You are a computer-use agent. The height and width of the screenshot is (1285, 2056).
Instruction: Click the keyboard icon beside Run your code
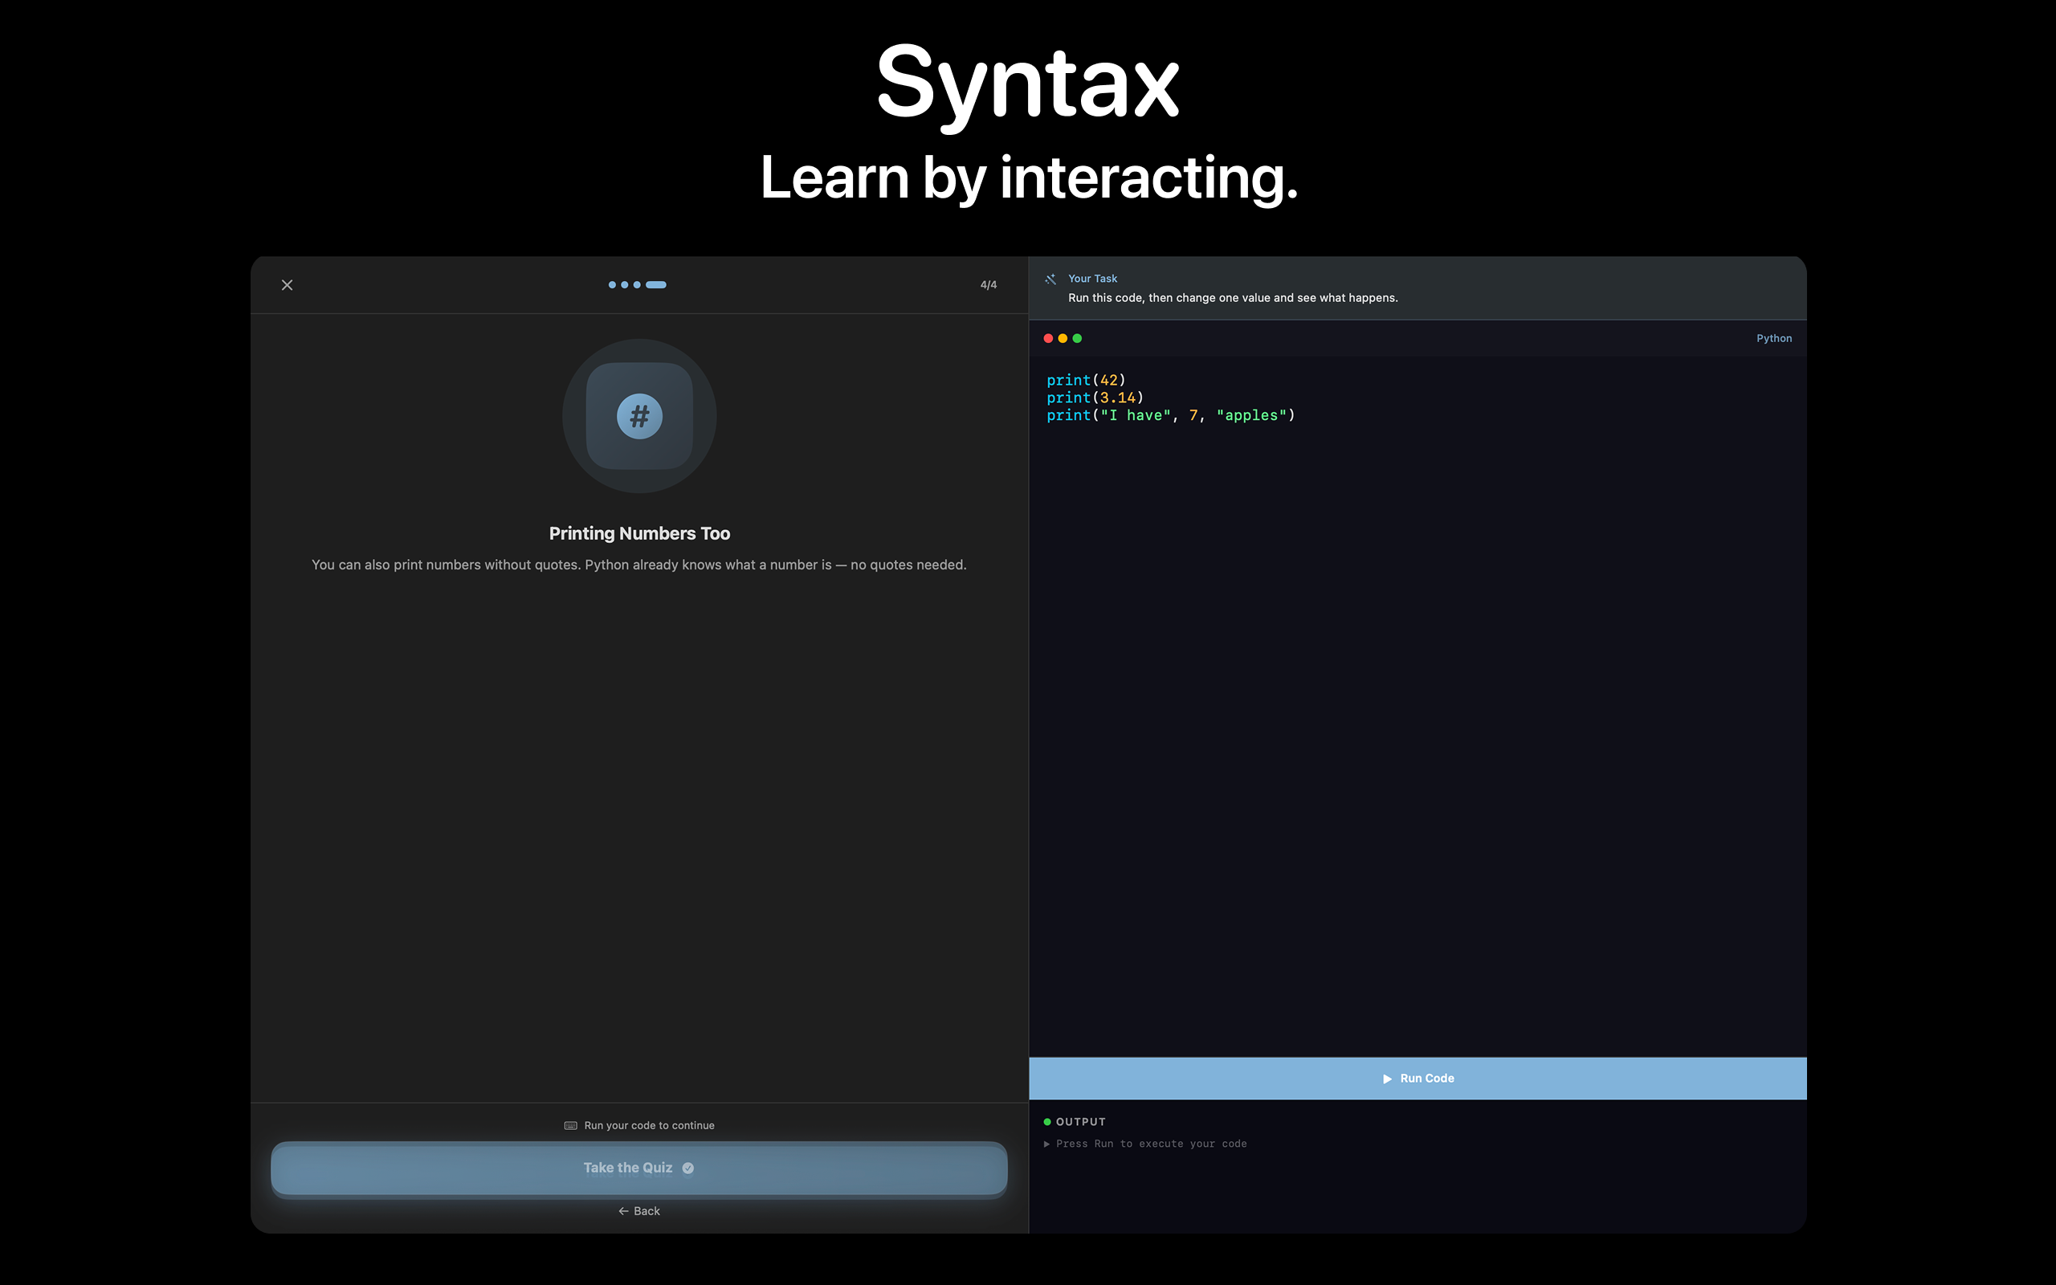coord(571,1125)
